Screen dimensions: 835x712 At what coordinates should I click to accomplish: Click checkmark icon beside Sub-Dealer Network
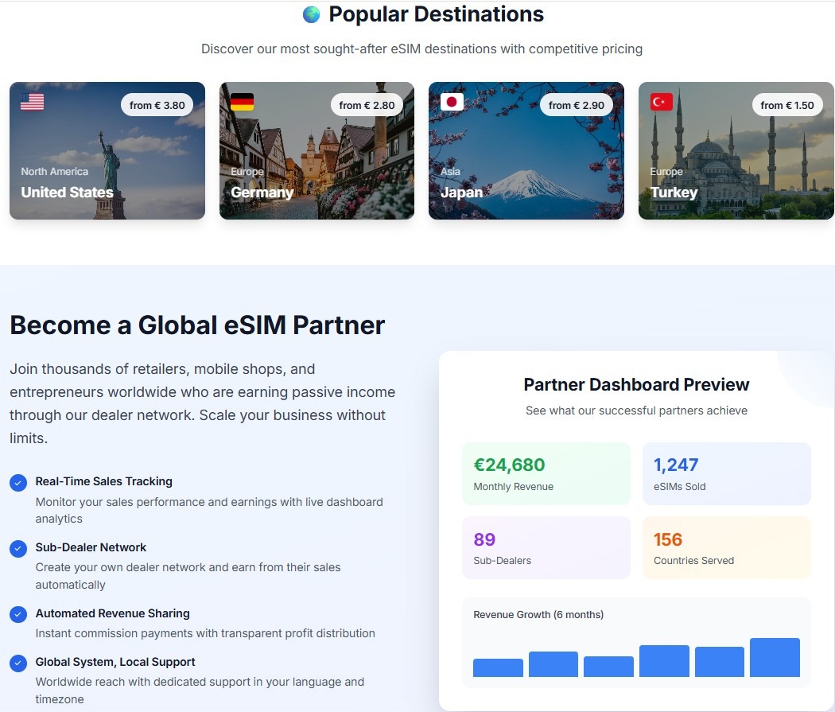[x=18, y=548]
